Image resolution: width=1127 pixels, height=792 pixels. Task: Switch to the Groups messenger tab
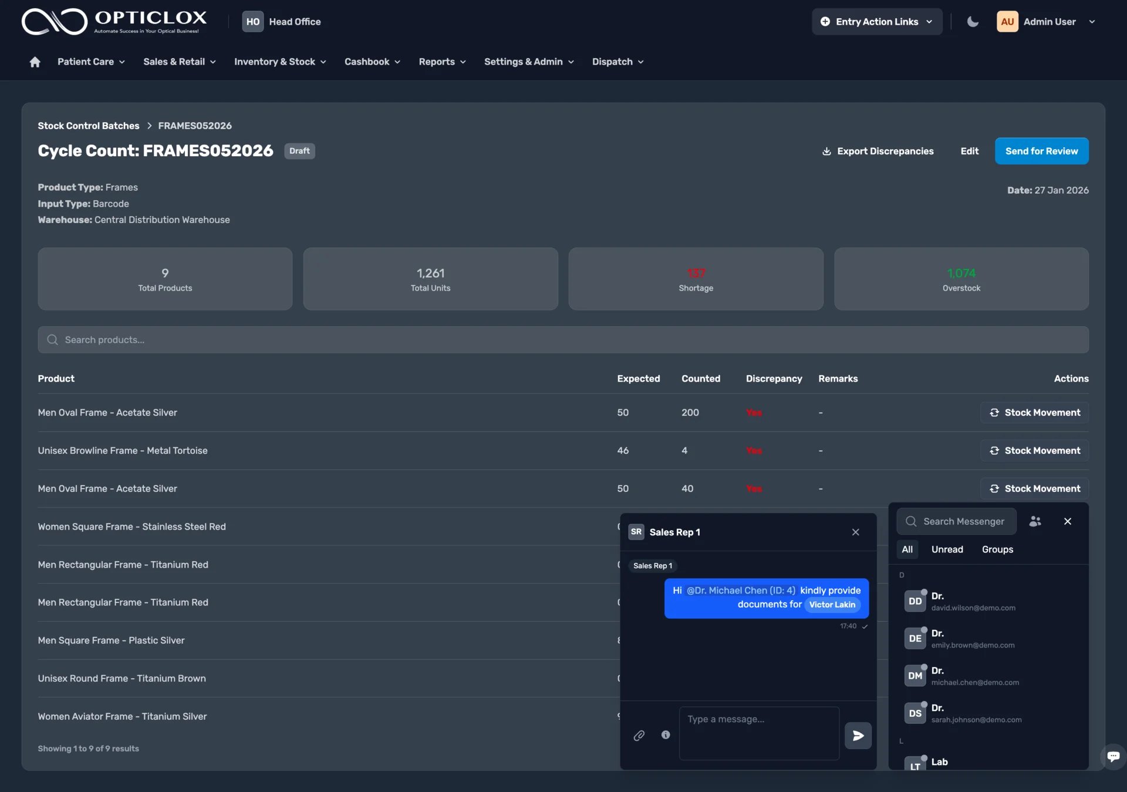[x=997, y=550]
